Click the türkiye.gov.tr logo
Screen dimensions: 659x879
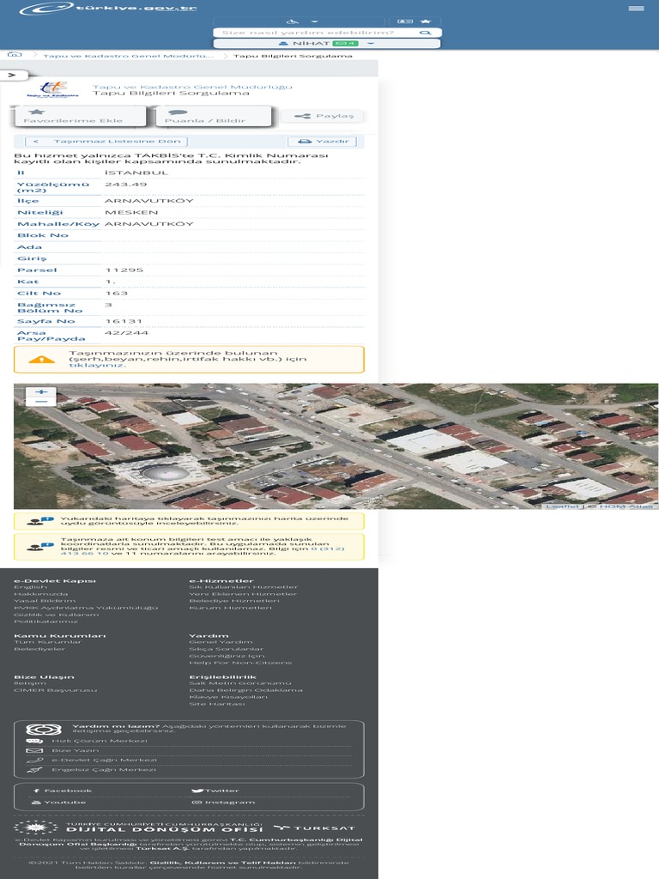[107, 9]
